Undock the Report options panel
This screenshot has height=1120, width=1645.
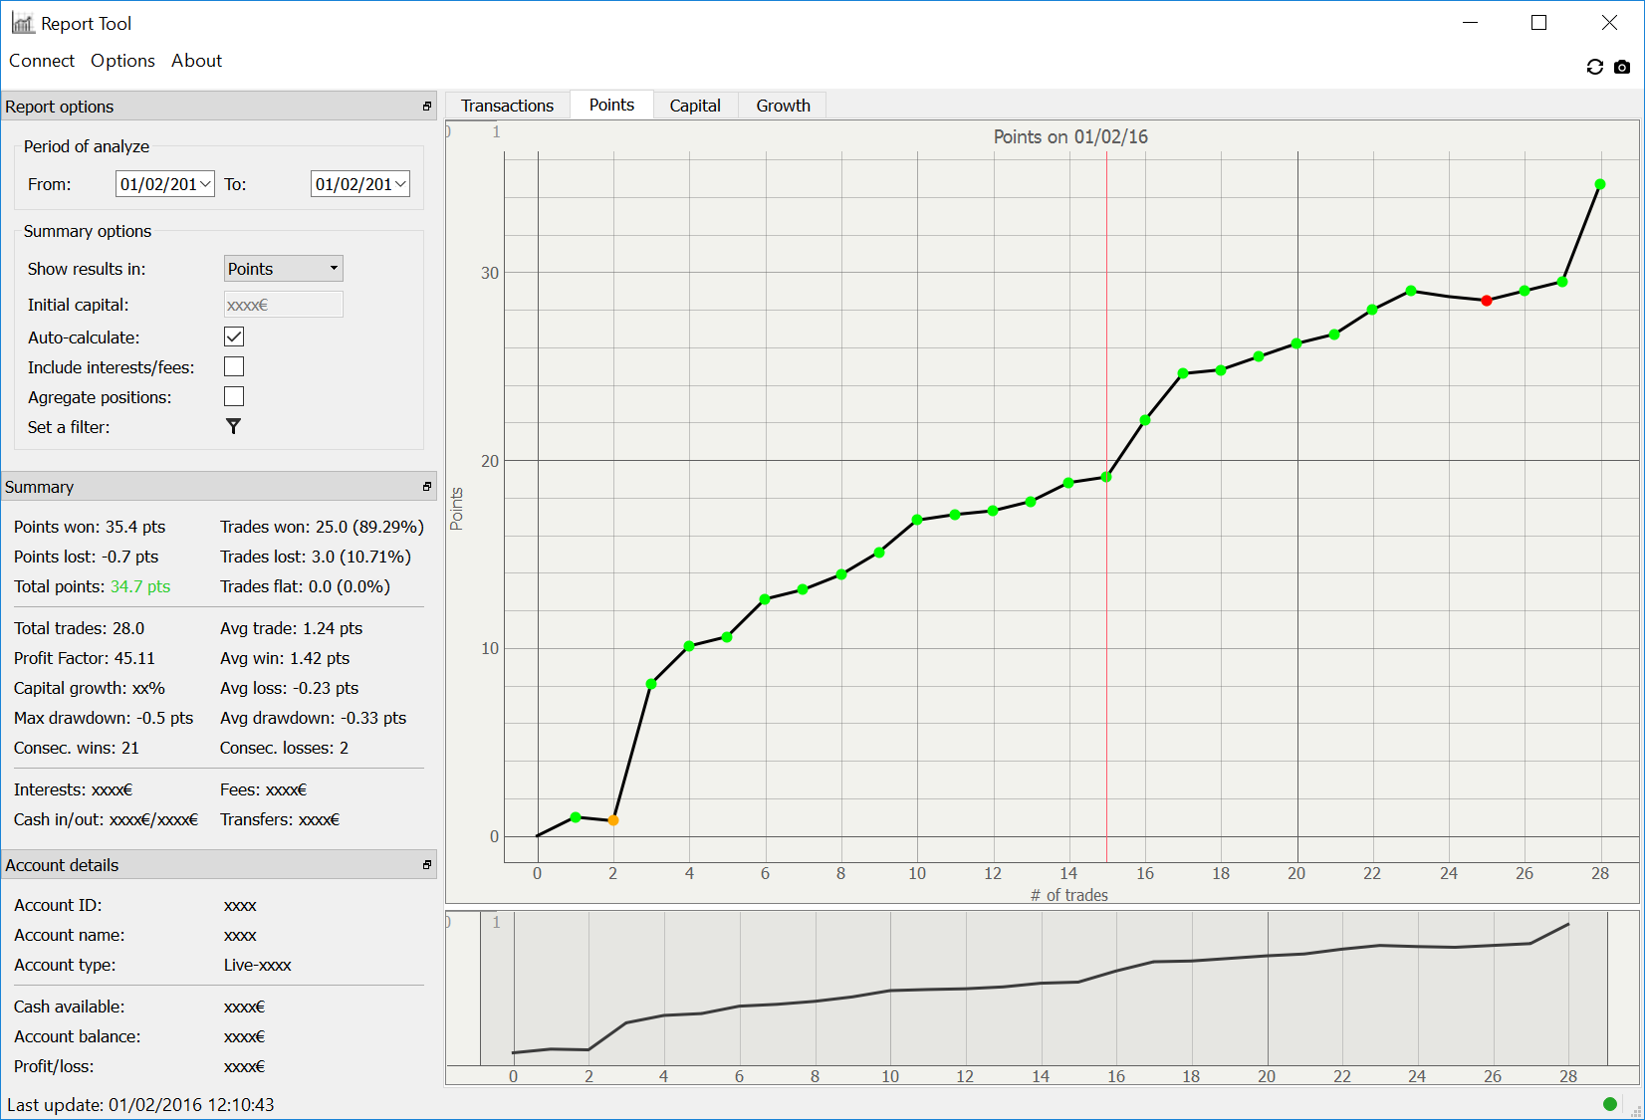[427, 107]
